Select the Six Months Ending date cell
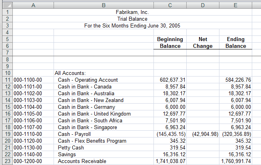 point(132,26)
